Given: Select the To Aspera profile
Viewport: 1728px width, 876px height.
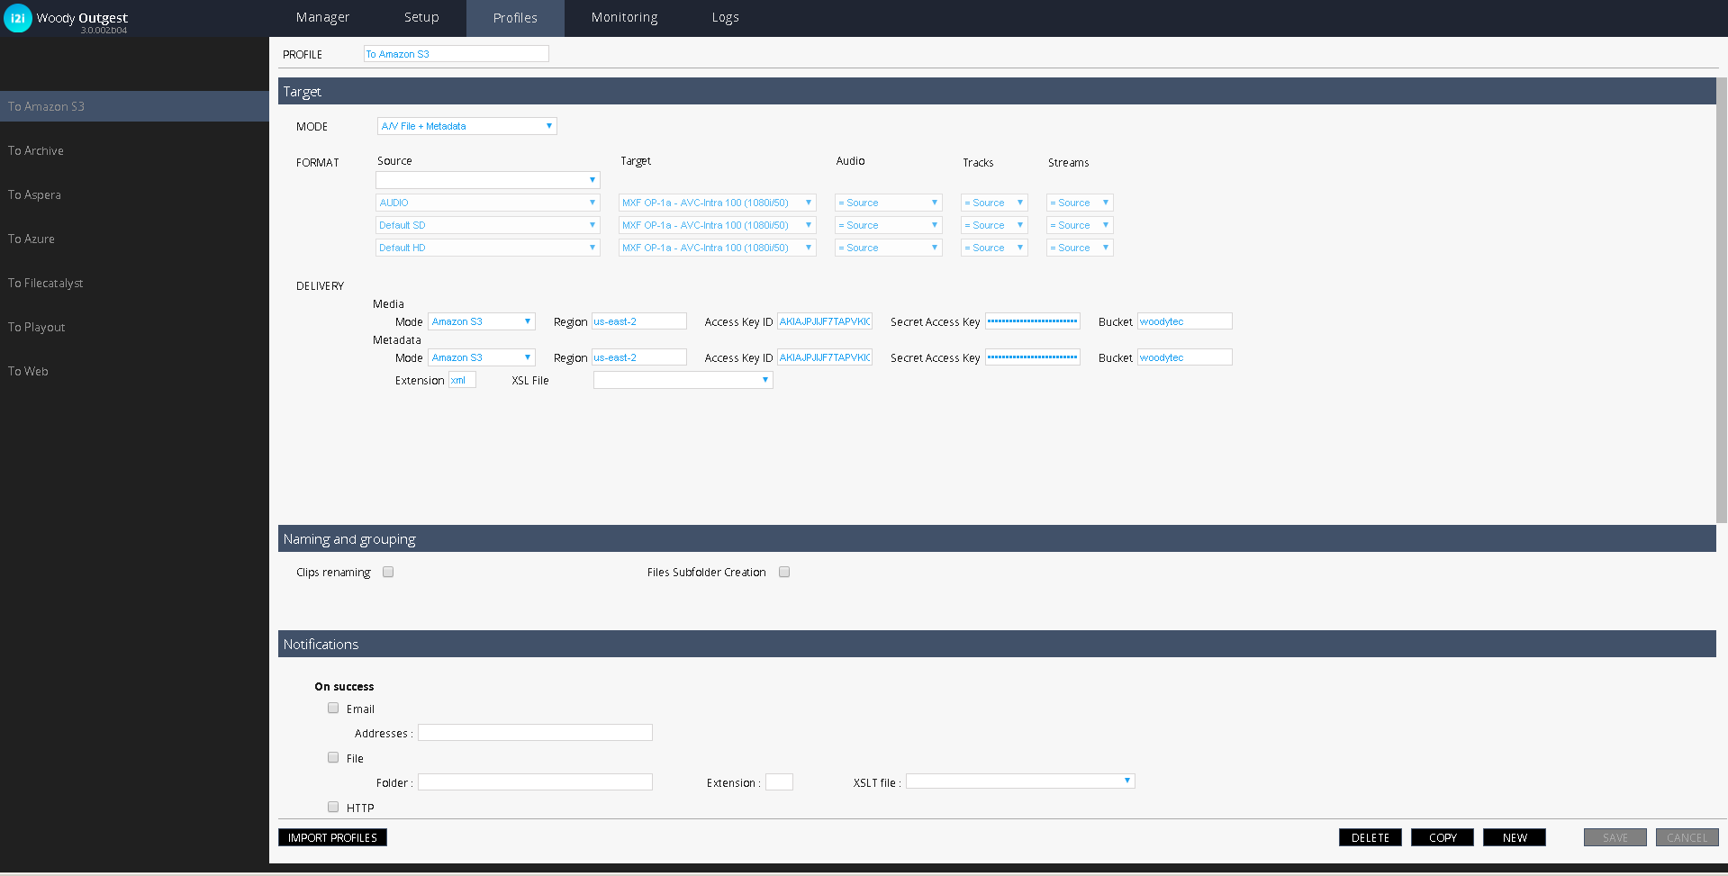Looking at the screenshot, I should 134,194.
